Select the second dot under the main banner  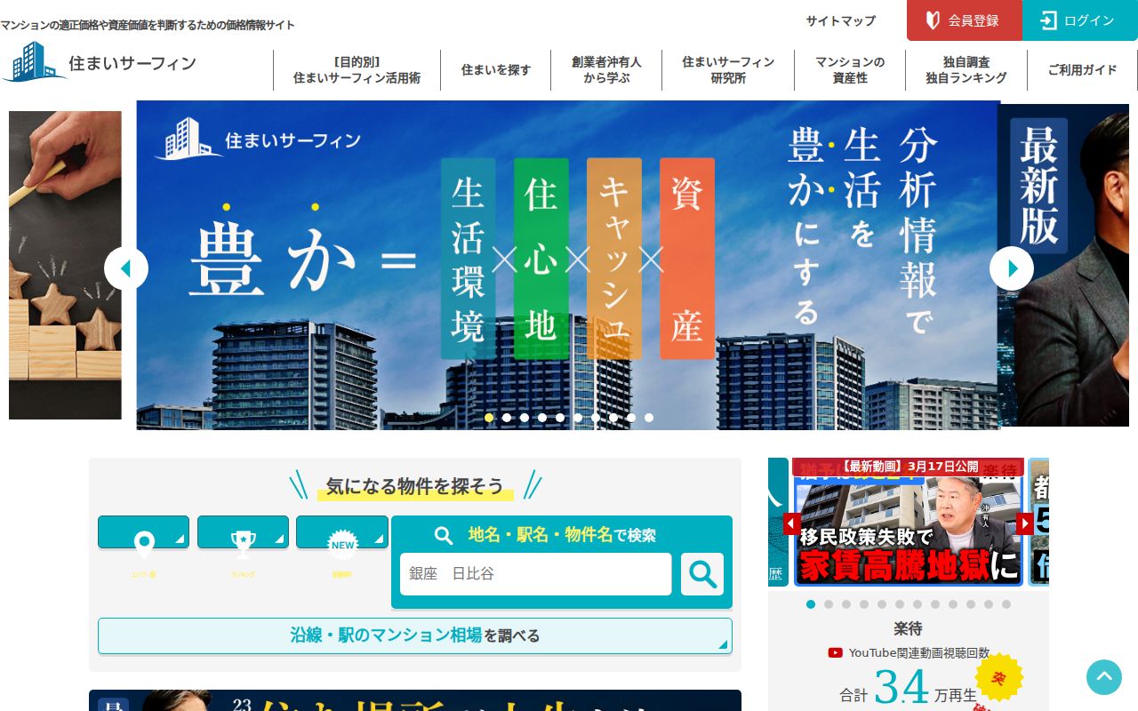coord(507,418)
